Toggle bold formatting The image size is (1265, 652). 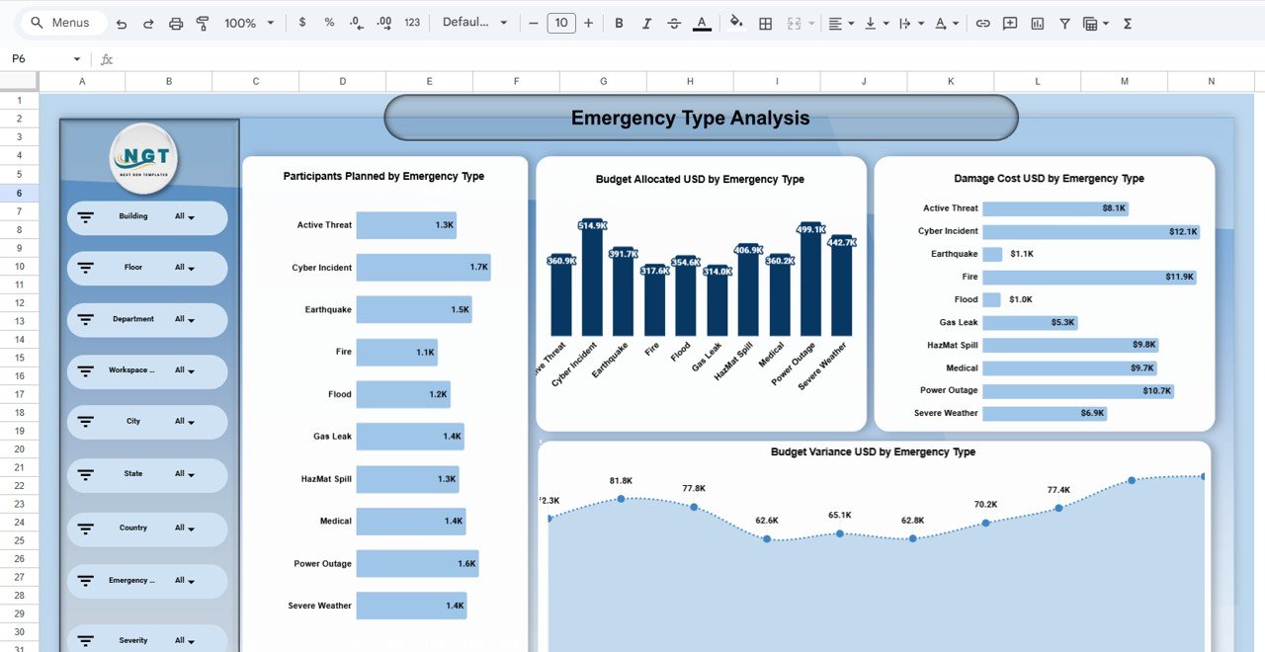click(619, 23)
